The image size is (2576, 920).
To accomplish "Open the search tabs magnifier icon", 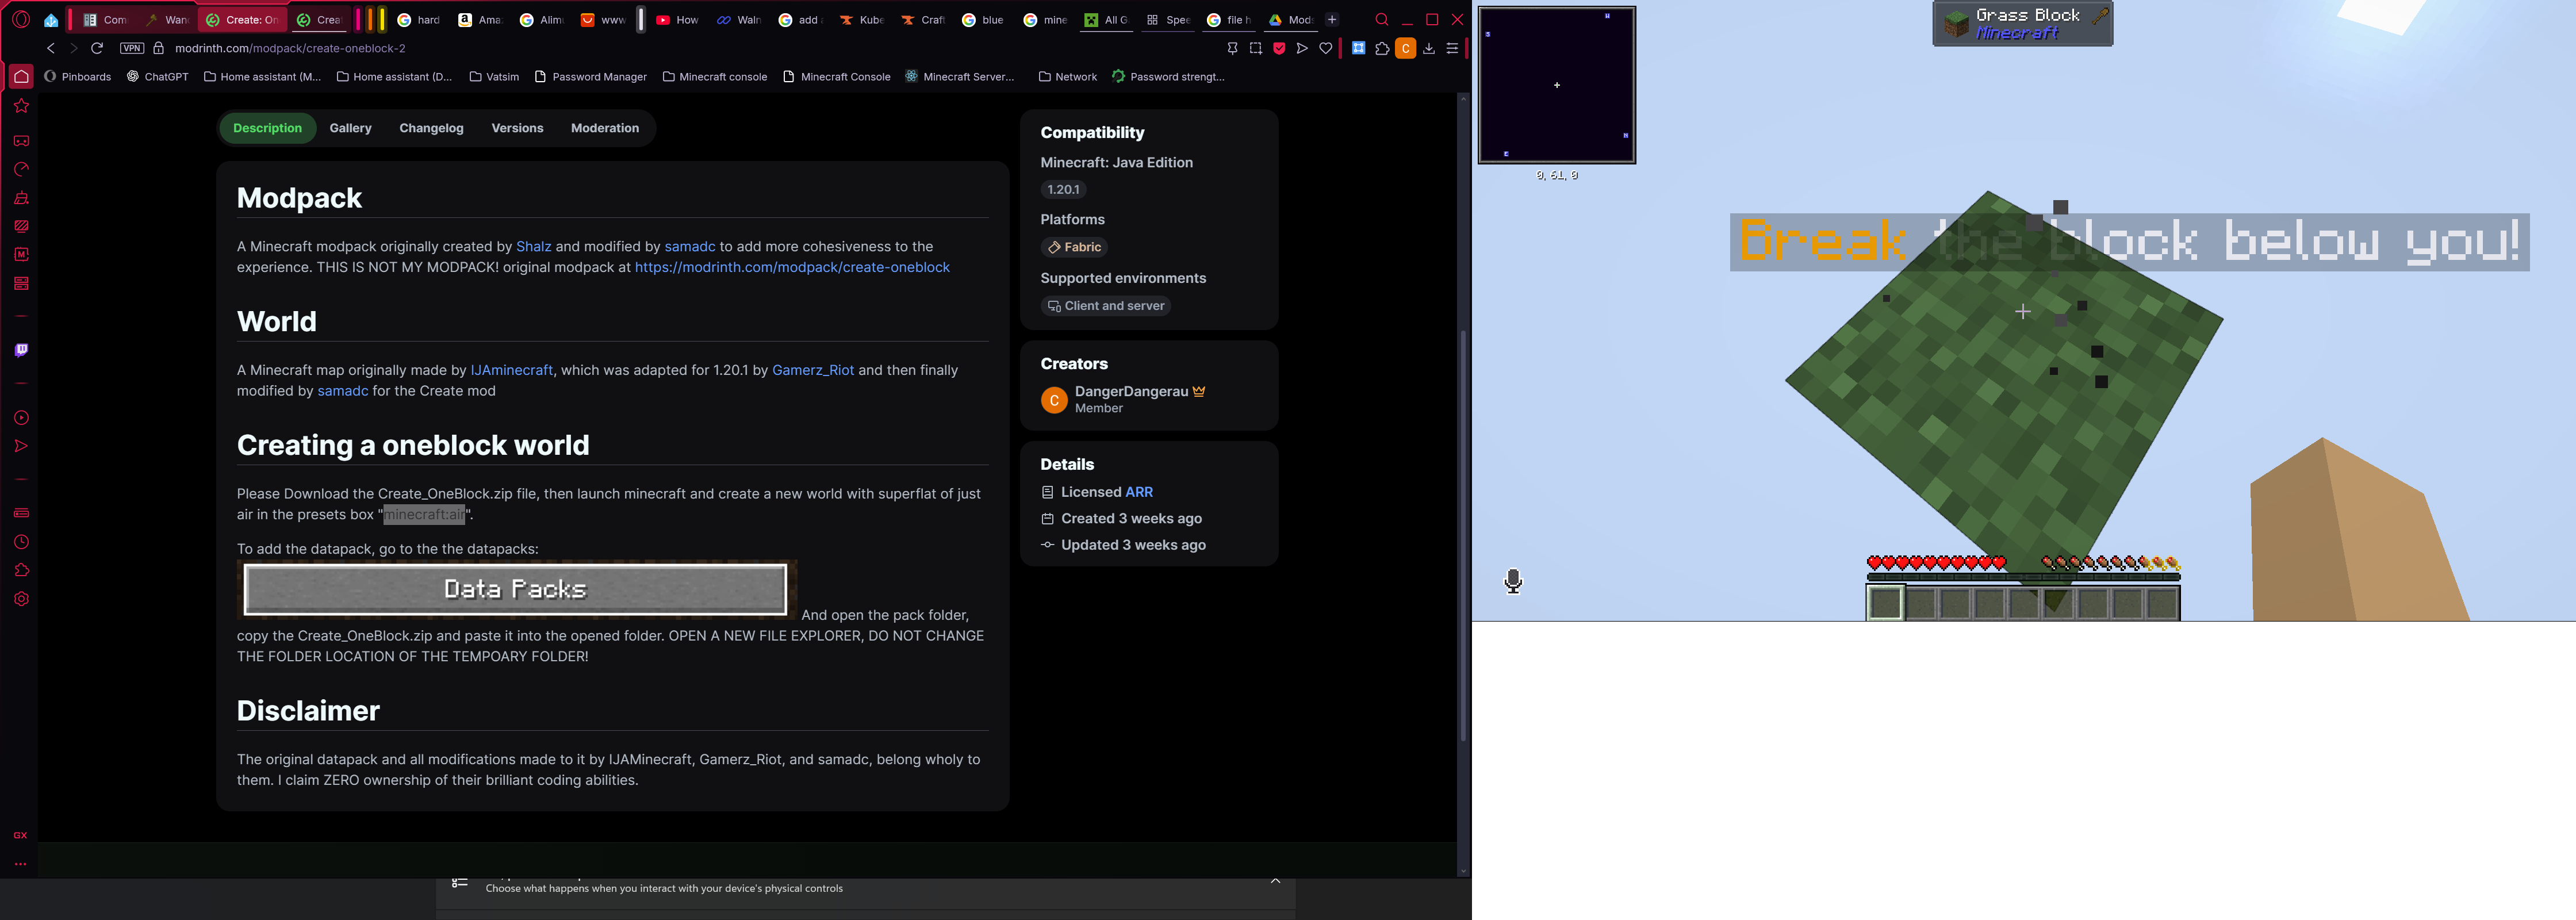I will (1382, 19).
